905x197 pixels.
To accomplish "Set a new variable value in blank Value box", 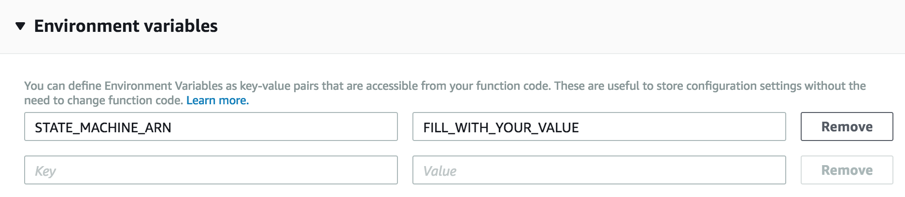I will (x=599, y=170).
